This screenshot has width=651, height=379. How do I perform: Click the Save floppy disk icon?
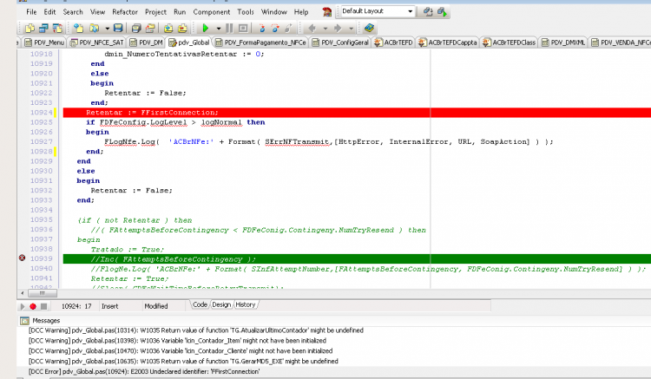[118, 29]
